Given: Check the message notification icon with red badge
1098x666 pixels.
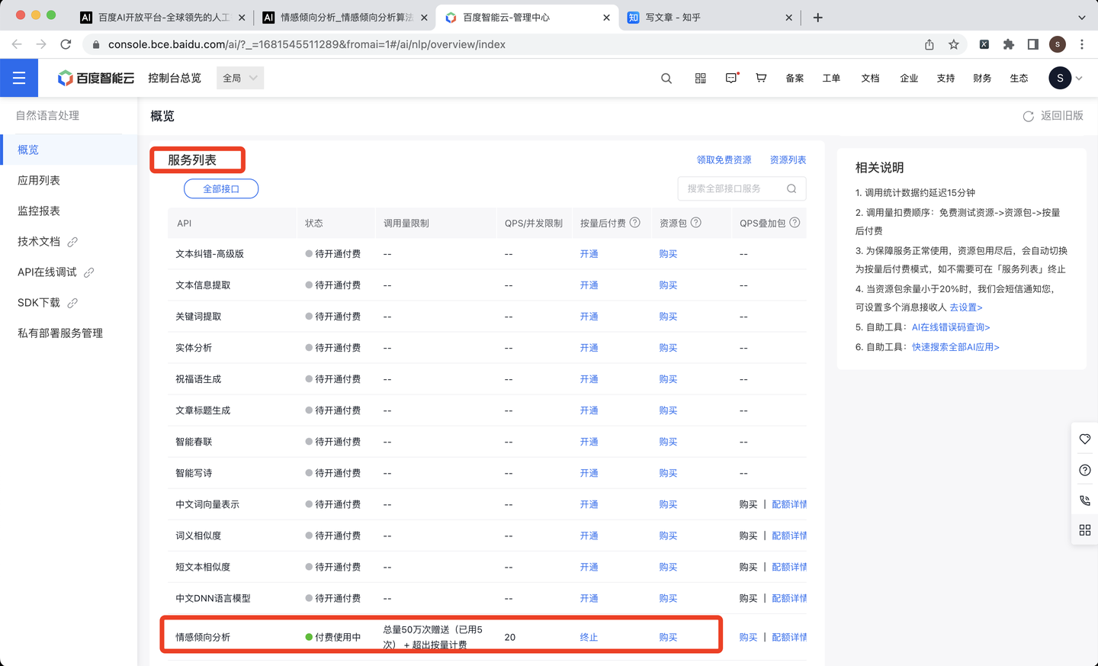Looking at the screenshot, I should pyautogui.click(x=730, y=78).
